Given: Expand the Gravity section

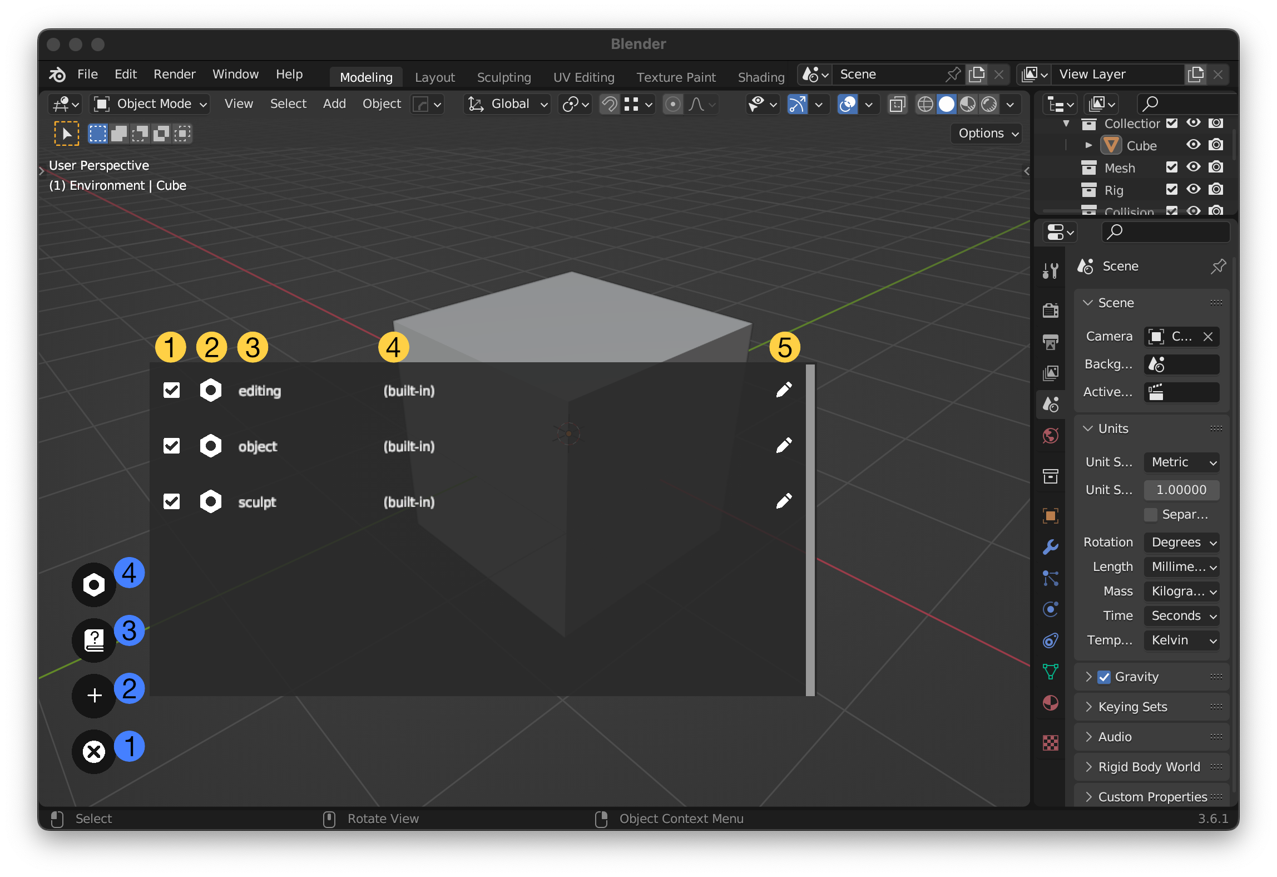Looking at the screenshot, I should (1087, 677).
